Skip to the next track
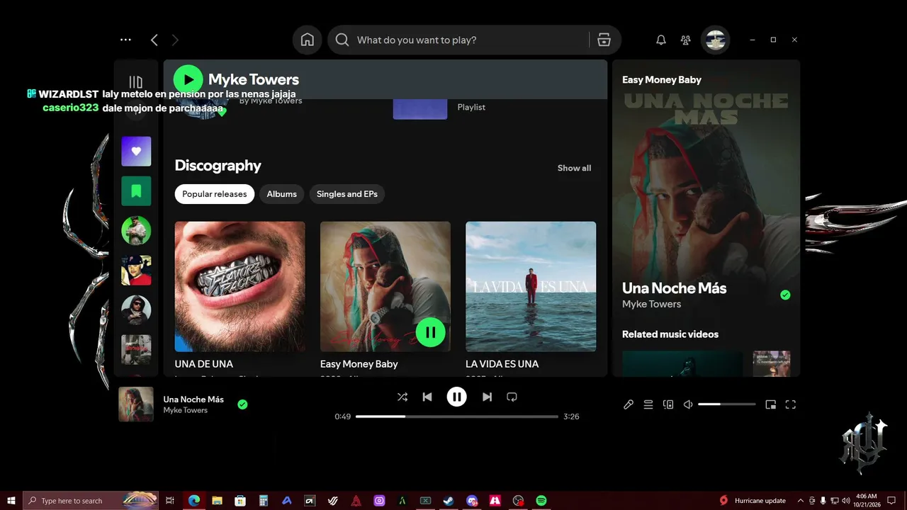 (x=487, y=397)
